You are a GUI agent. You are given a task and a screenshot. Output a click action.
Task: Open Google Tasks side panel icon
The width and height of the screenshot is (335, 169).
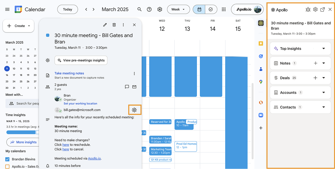point(261,56)
